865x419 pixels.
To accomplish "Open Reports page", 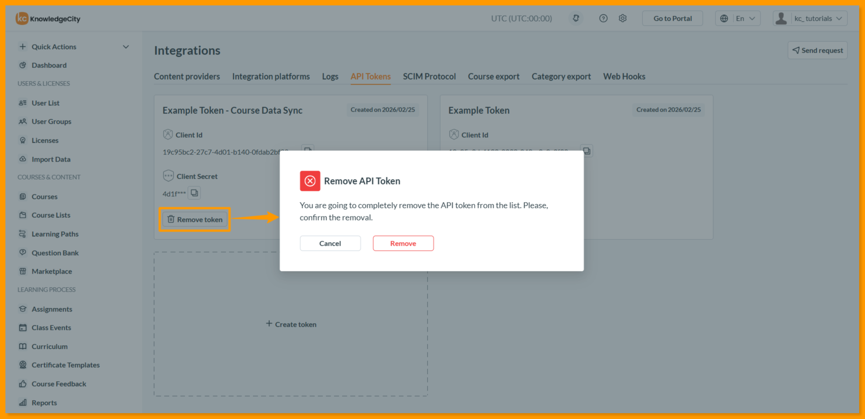I will (x=44, y=403).
